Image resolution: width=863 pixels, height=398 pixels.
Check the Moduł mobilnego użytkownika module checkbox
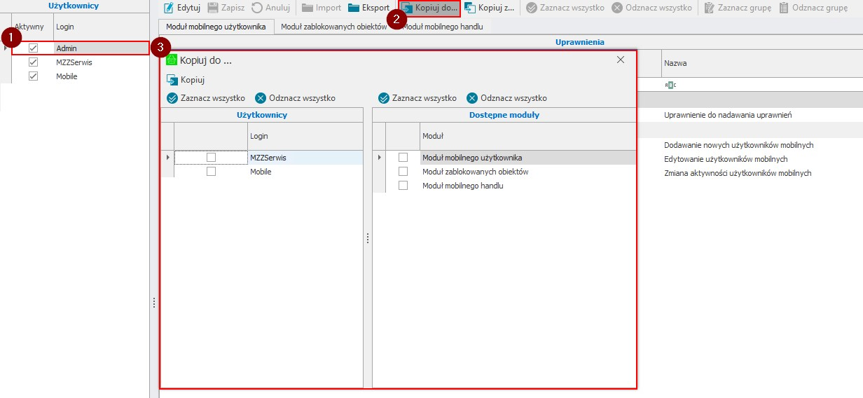403,158
